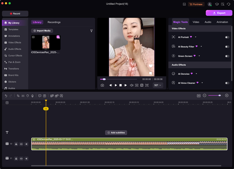Click the zoom out minus icon
The image size is (234, 169).
coord(205,96)
